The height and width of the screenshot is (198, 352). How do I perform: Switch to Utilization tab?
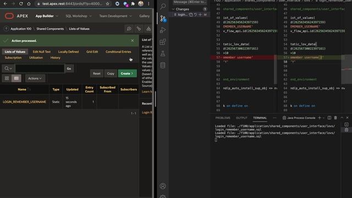click(36, 58)
